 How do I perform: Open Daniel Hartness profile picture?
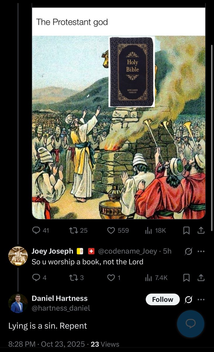18,303
